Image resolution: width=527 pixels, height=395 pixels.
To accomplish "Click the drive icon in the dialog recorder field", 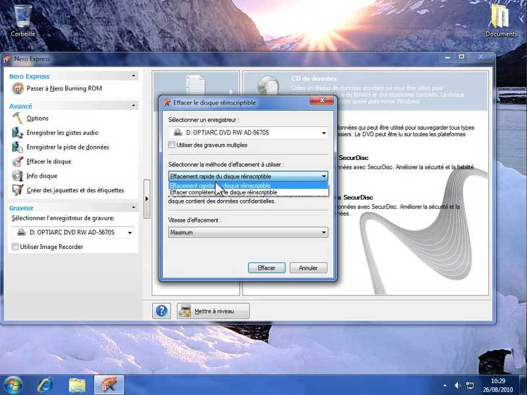I will click(x=178, y=133).
